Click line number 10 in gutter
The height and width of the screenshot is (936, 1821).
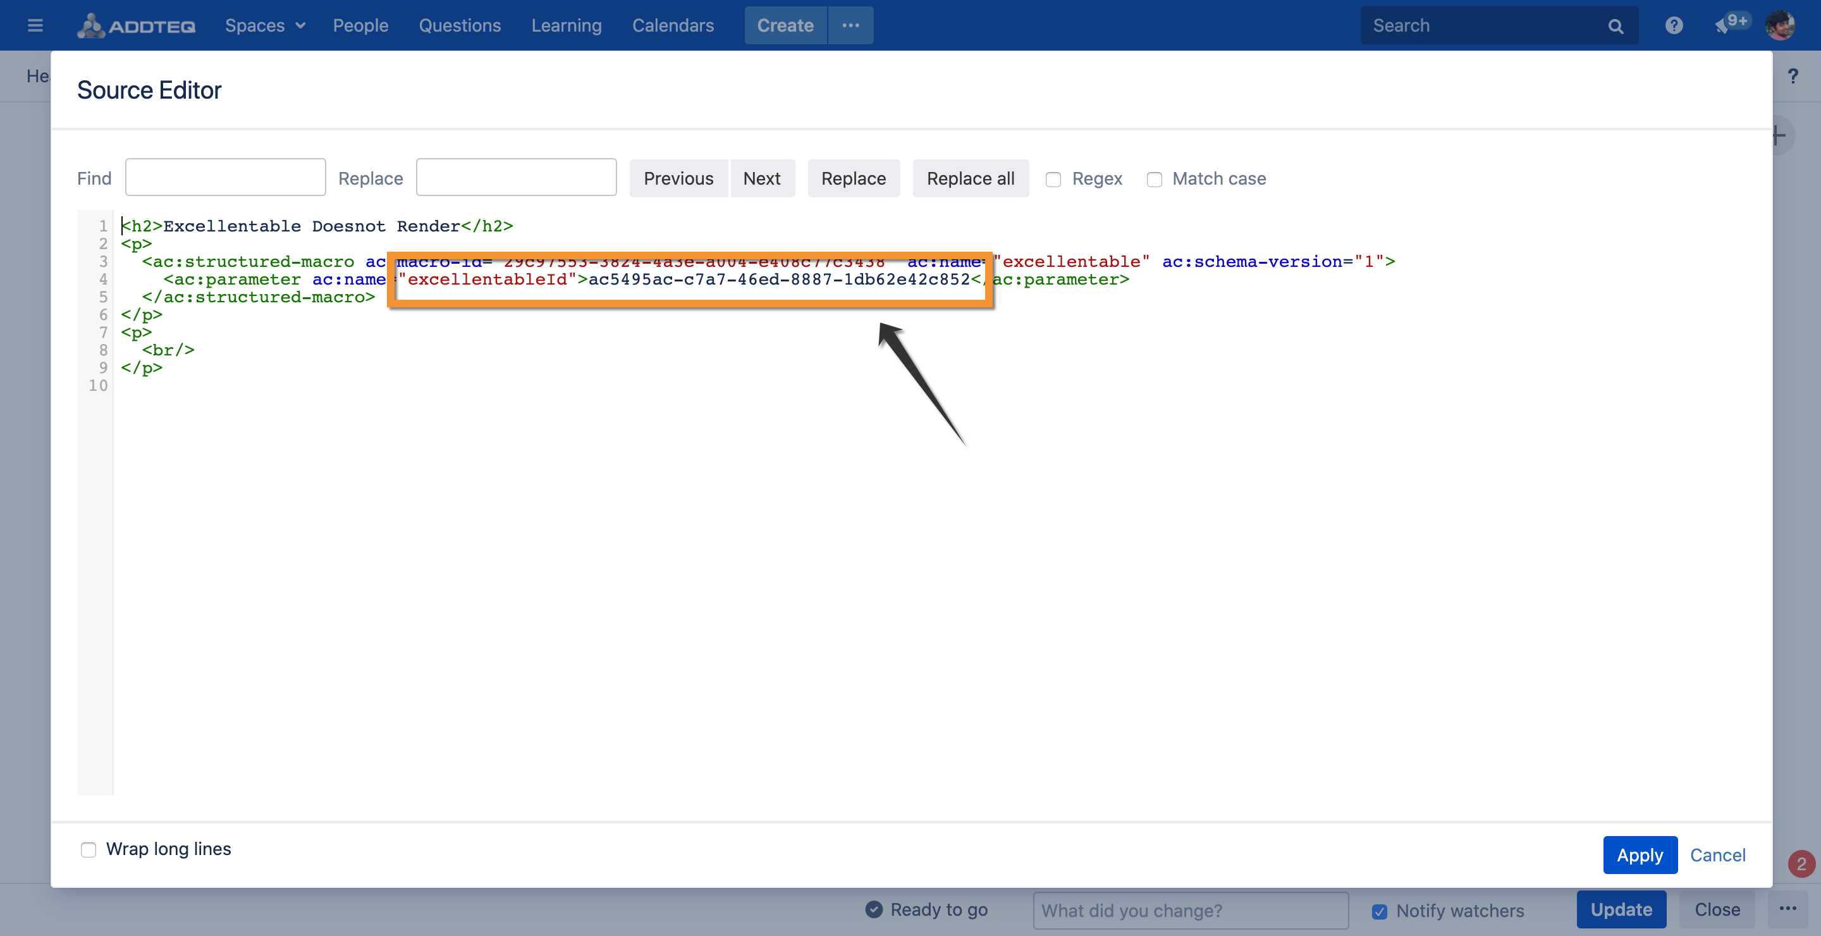(98, 385)
